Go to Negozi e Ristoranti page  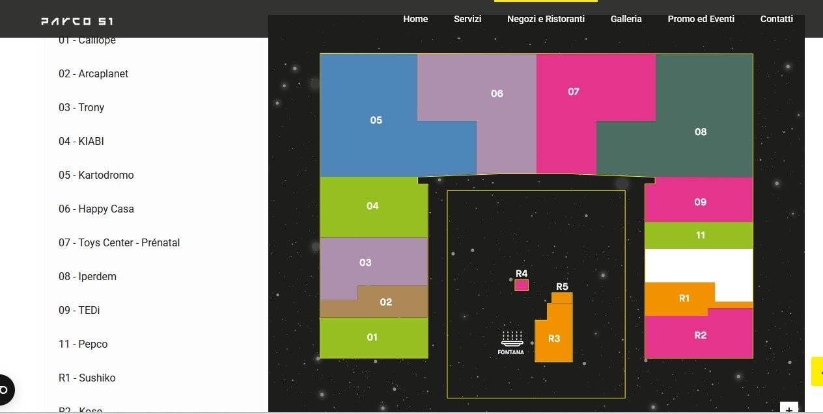click(x=546, y=19)
